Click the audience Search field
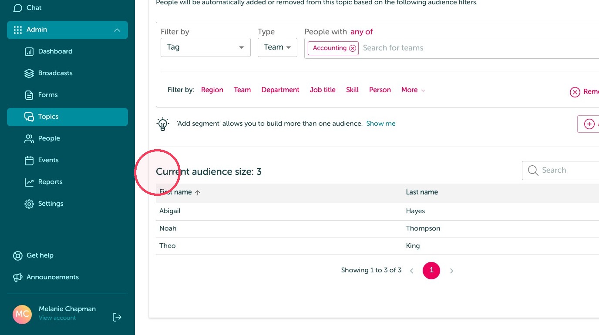The height and width of the screenshot is (335, 599). coord(561,171)
